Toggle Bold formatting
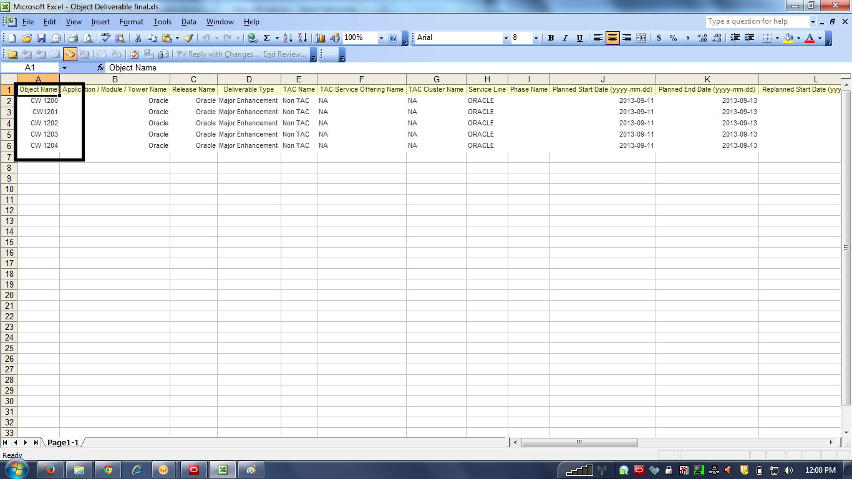Image resolution: width=852 pixels, height=479 pixels. coord(551,38)
